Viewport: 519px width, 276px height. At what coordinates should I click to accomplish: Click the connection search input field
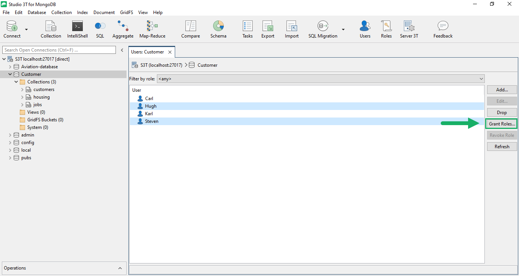coord(59,50)
